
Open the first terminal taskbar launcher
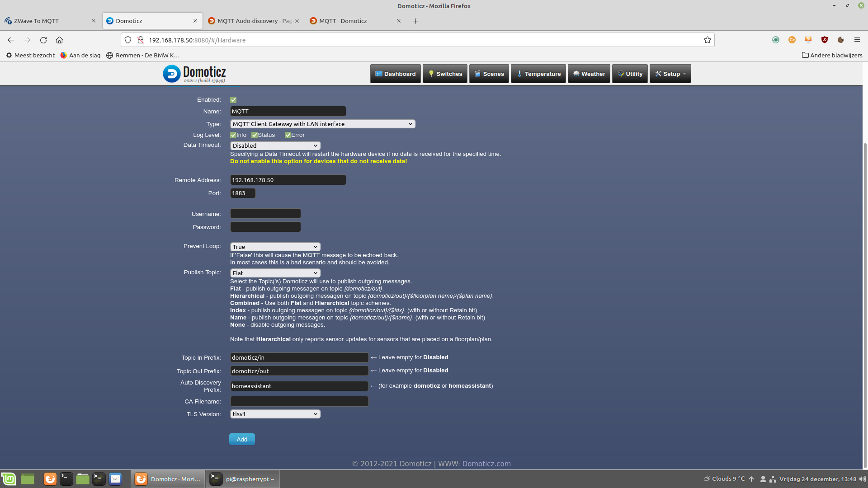pos(66,479)
